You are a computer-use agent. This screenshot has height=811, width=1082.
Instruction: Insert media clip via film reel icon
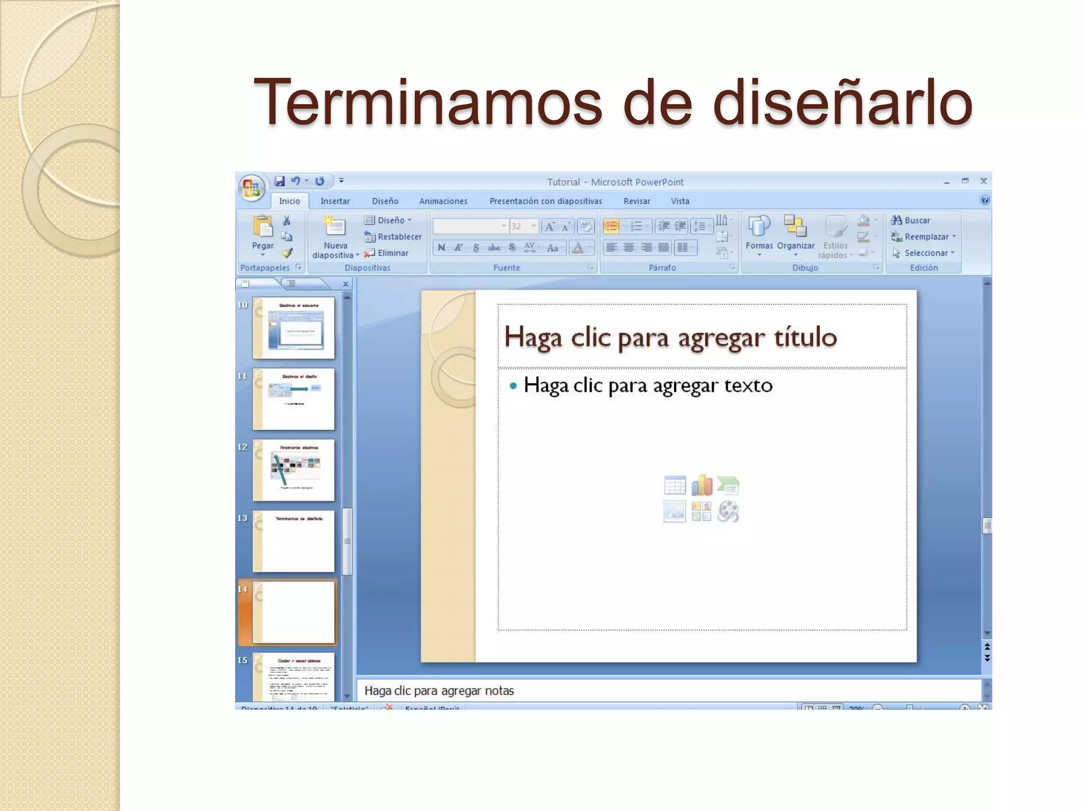[x=728, y=511]
